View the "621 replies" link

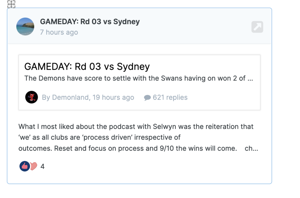click(x=170, y=98)
